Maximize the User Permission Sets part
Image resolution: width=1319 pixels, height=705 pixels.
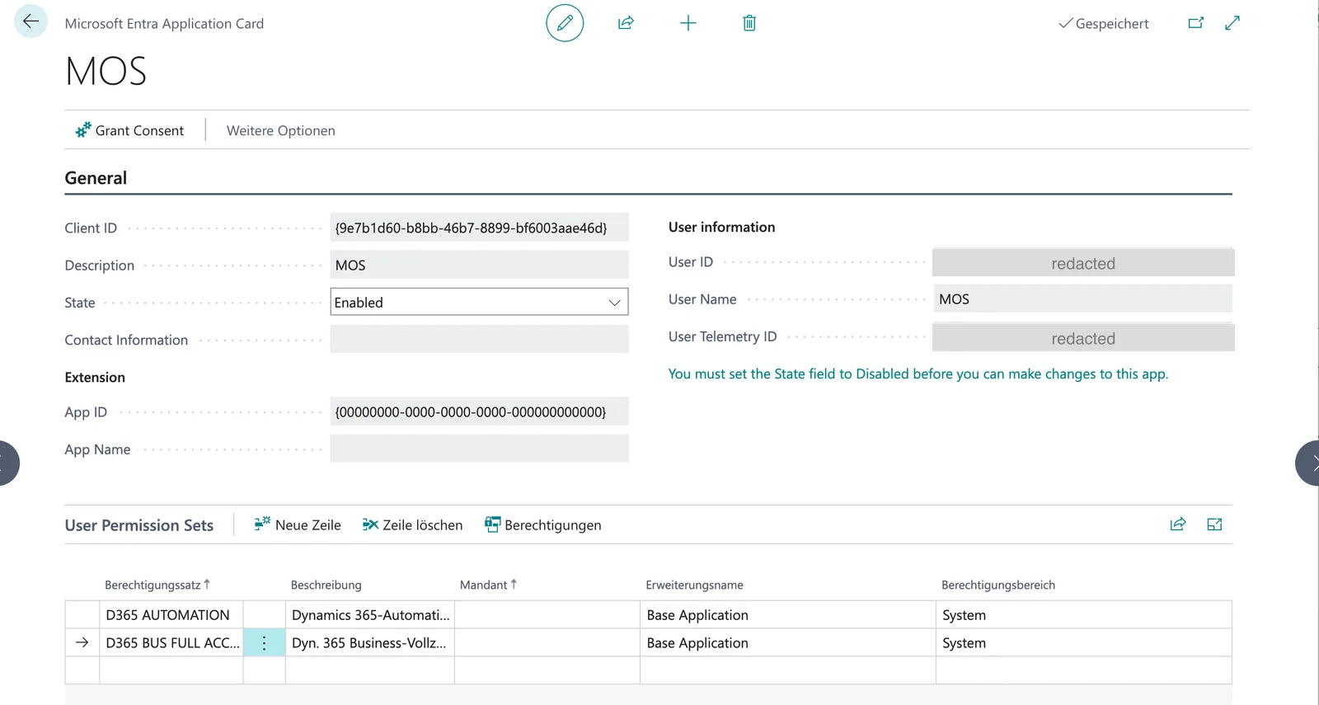click(1214, 524)
